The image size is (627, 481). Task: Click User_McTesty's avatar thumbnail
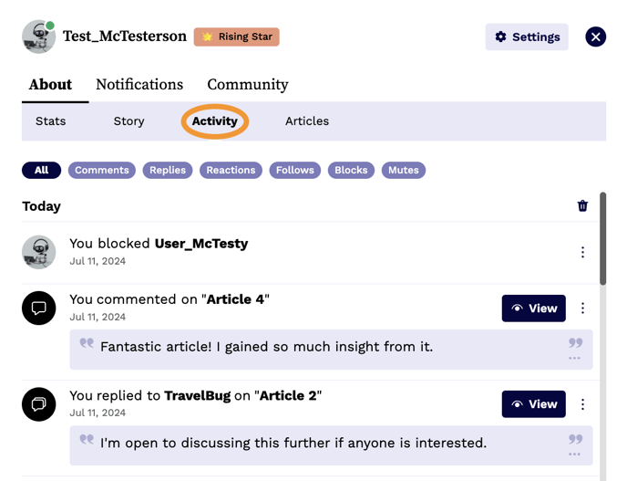pyautogui.click(x=39, y=252)
